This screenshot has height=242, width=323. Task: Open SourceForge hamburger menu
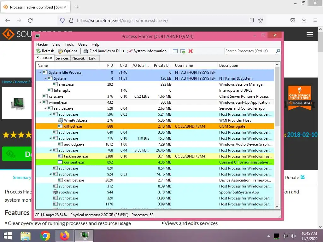[310, 35]
